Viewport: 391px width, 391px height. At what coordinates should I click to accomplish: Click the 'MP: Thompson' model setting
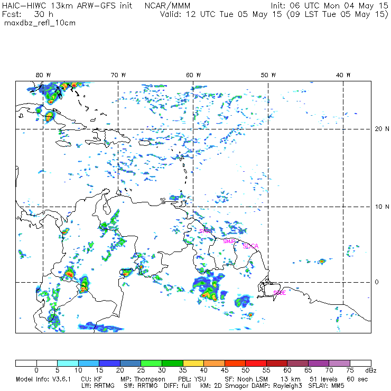point(143,379)
